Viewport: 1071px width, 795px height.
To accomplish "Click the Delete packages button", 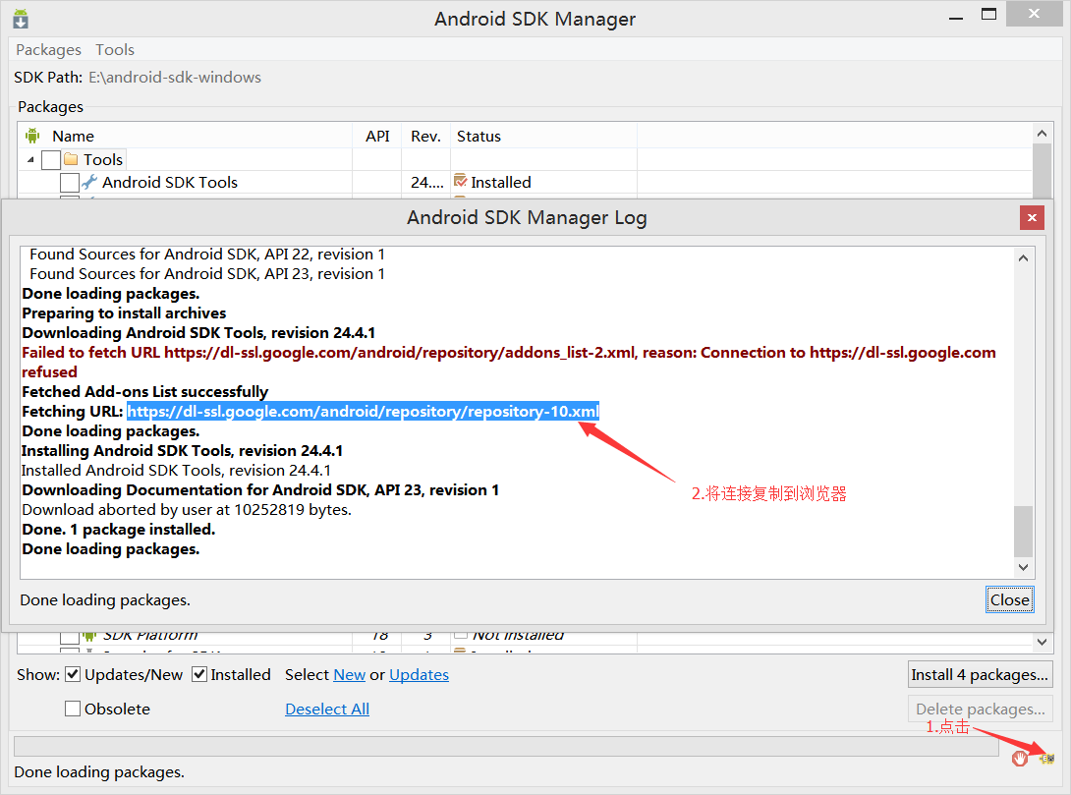I will [980, 709].
